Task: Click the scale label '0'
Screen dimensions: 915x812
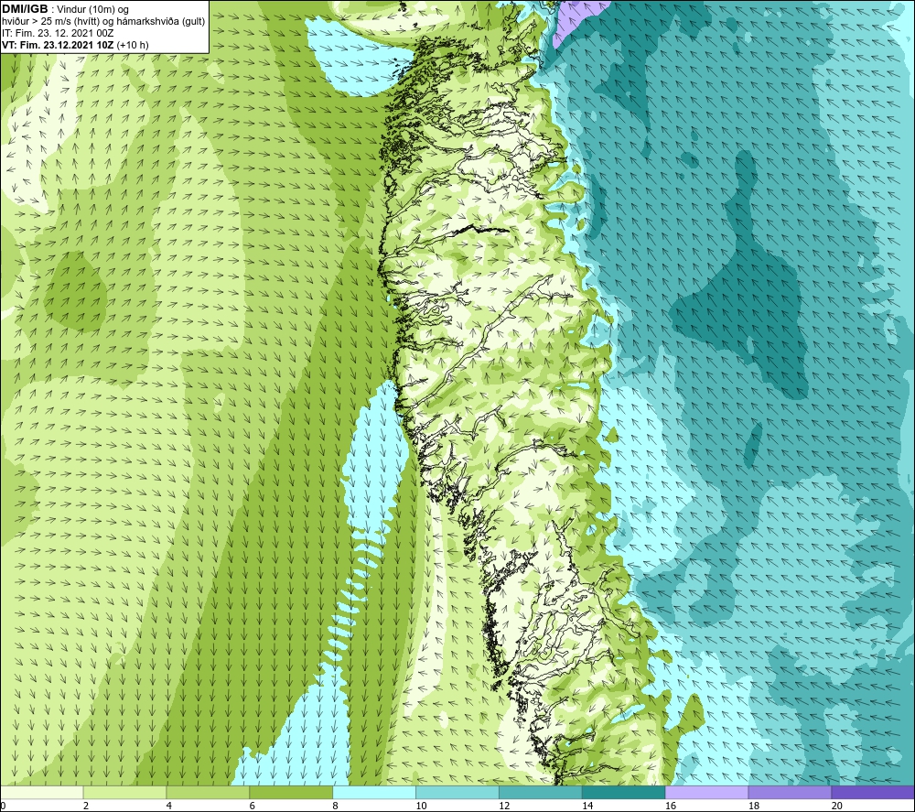Action: coord(3,806)
